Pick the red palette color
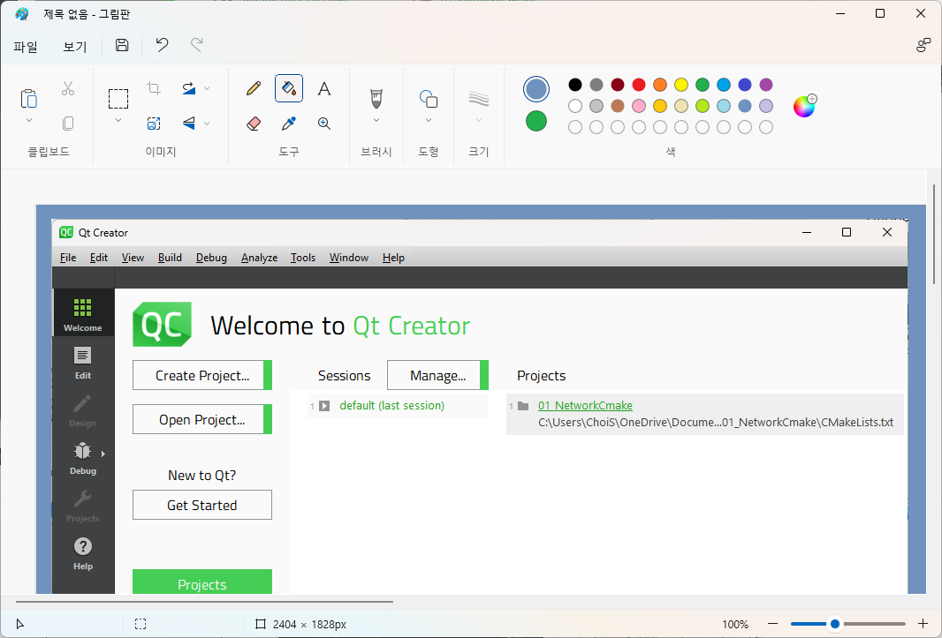 click(639, 85)
